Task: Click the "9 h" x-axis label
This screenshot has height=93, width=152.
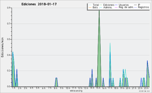Action: tap(62, 88)
